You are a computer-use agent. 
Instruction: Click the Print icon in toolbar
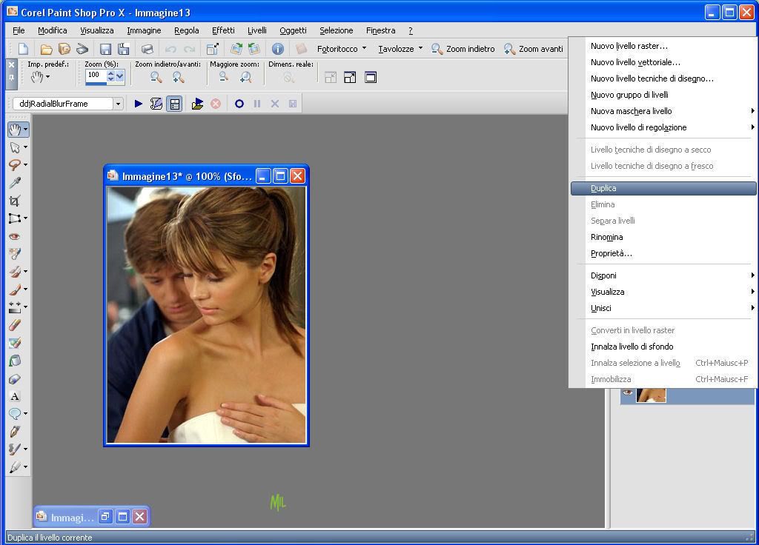coord(148,49)
